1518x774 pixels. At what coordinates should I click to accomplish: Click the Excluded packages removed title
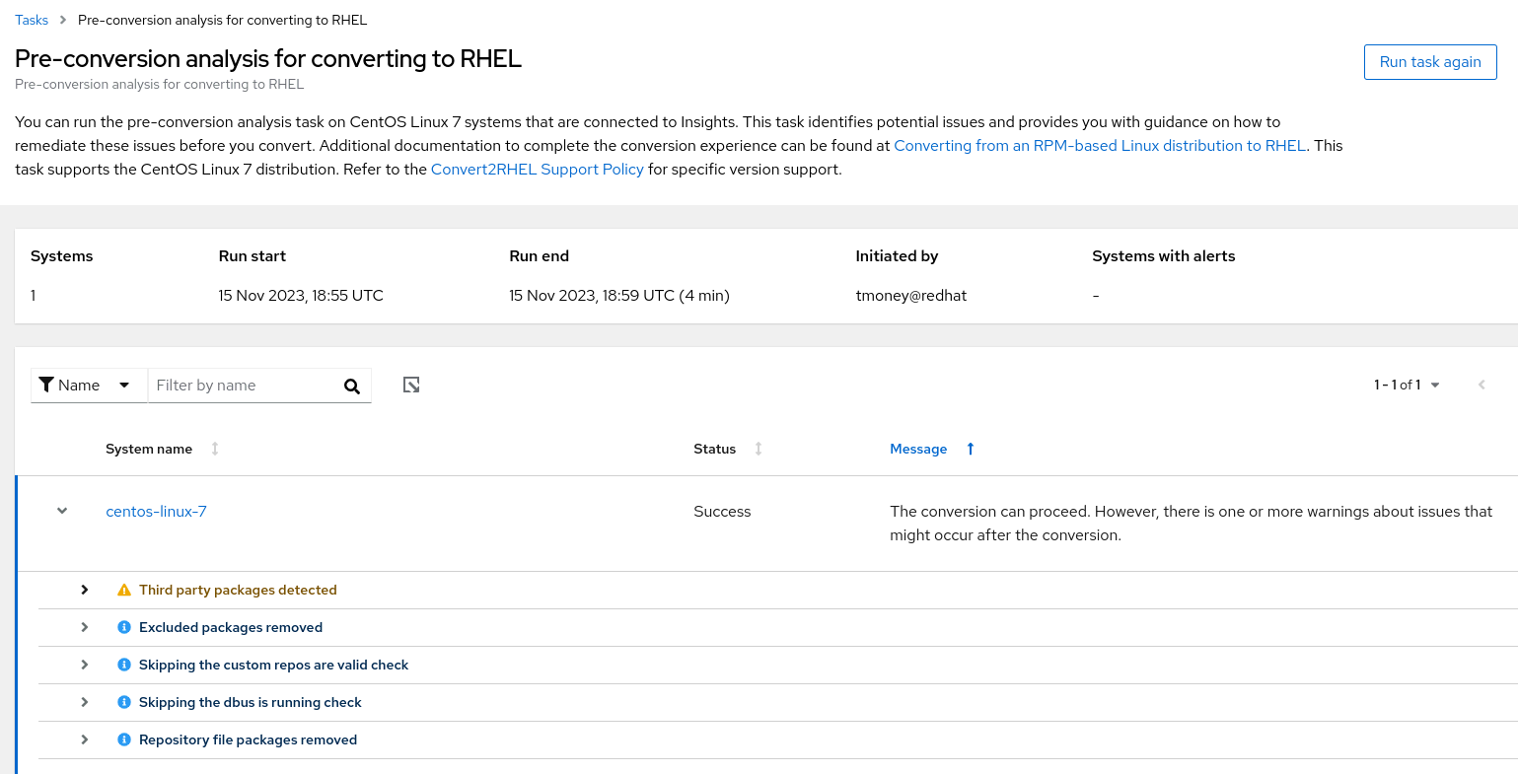[x=231, y=627]
